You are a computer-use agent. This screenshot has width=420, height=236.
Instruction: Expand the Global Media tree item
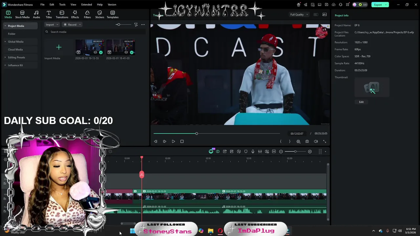coord(5,42)
